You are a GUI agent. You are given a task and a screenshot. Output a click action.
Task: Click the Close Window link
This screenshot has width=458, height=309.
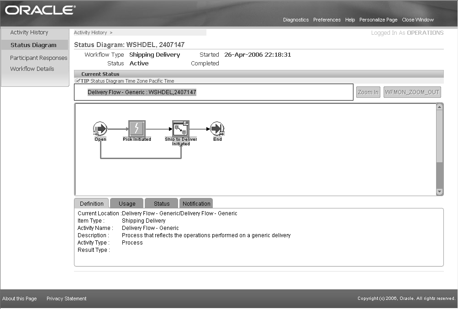418,20
